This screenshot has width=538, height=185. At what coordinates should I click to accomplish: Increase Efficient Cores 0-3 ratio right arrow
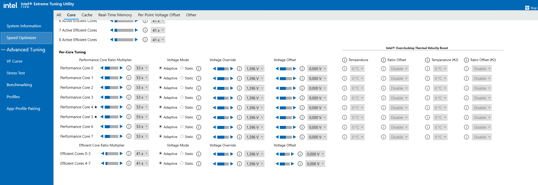coord(121,153)
